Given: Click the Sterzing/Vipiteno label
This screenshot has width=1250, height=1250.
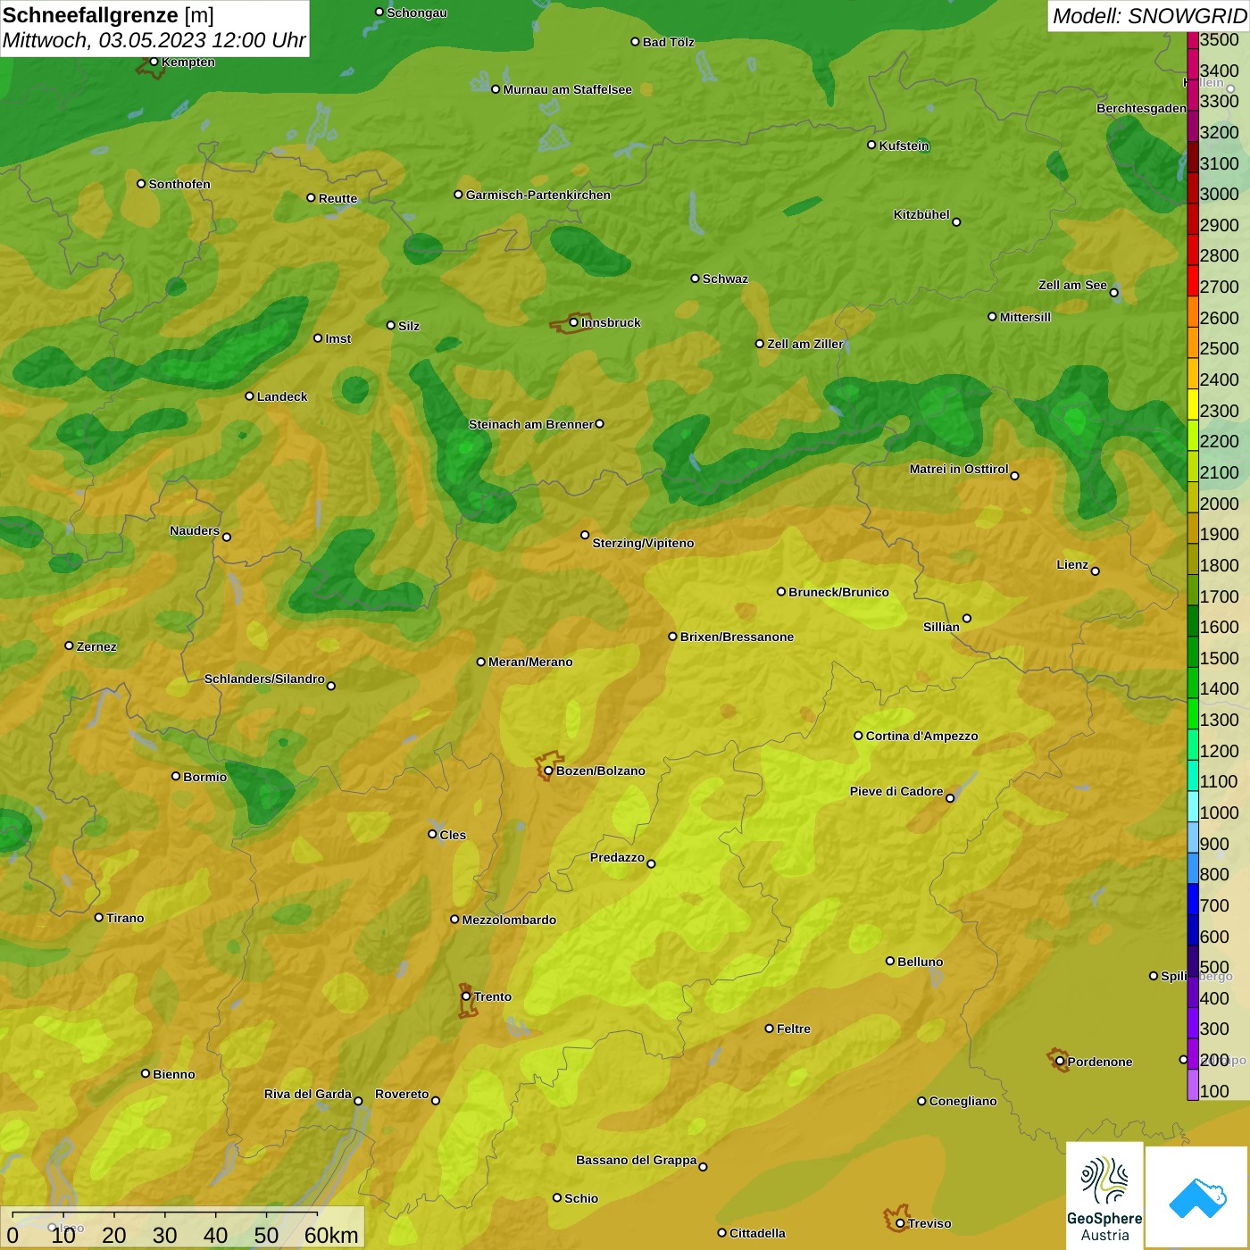Looking at the screenshot, I should pyautogui.click(x=644, y=543).
